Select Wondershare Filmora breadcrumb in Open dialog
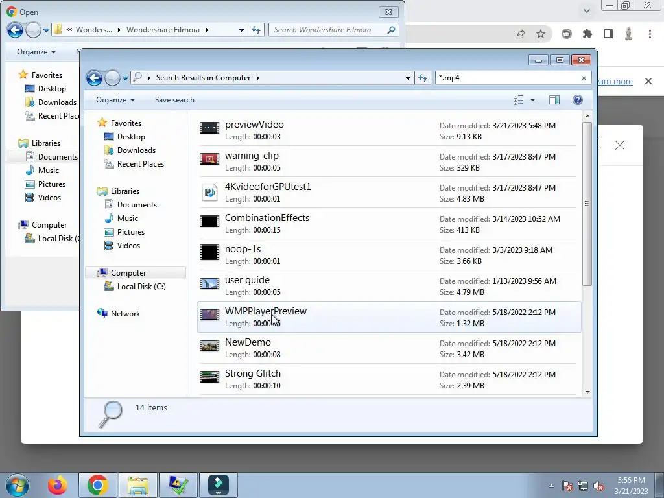664x498 pixels. point(163,30)
